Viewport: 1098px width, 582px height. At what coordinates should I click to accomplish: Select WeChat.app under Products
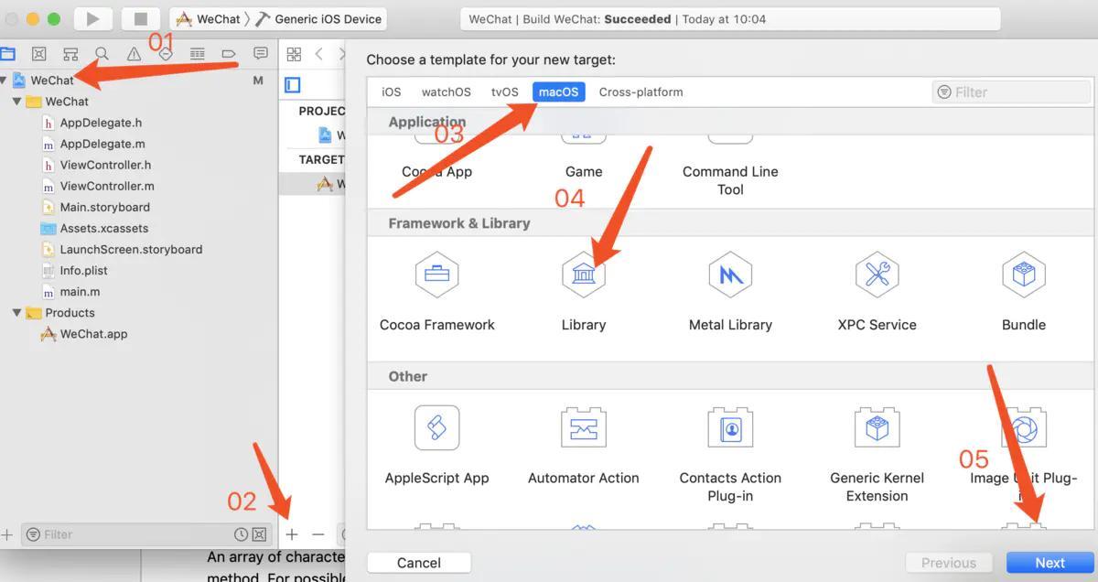click(x=93, y=334)
